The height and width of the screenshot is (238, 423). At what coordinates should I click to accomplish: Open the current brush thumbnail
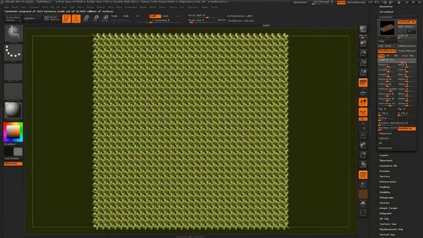(x=13, y=34)
